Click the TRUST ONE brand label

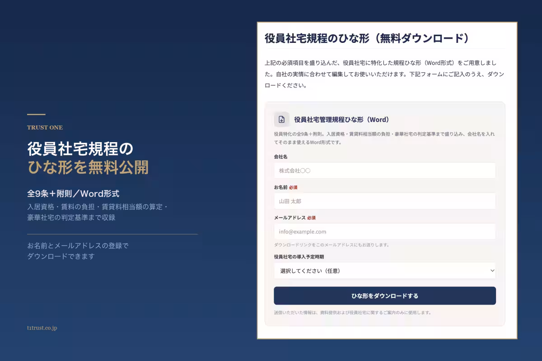pos(45,127)
